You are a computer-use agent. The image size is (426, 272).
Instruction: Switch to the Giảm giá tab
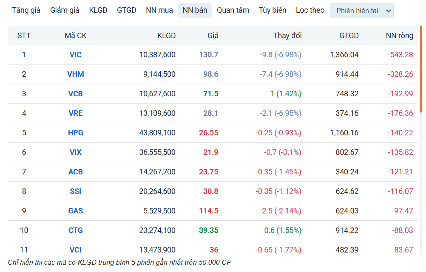[65, 10]
